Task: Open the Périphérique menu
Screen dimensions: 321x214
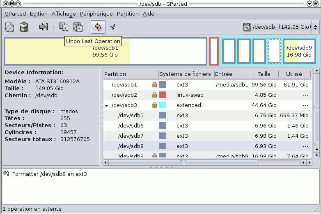Action: tap(96, 14)
